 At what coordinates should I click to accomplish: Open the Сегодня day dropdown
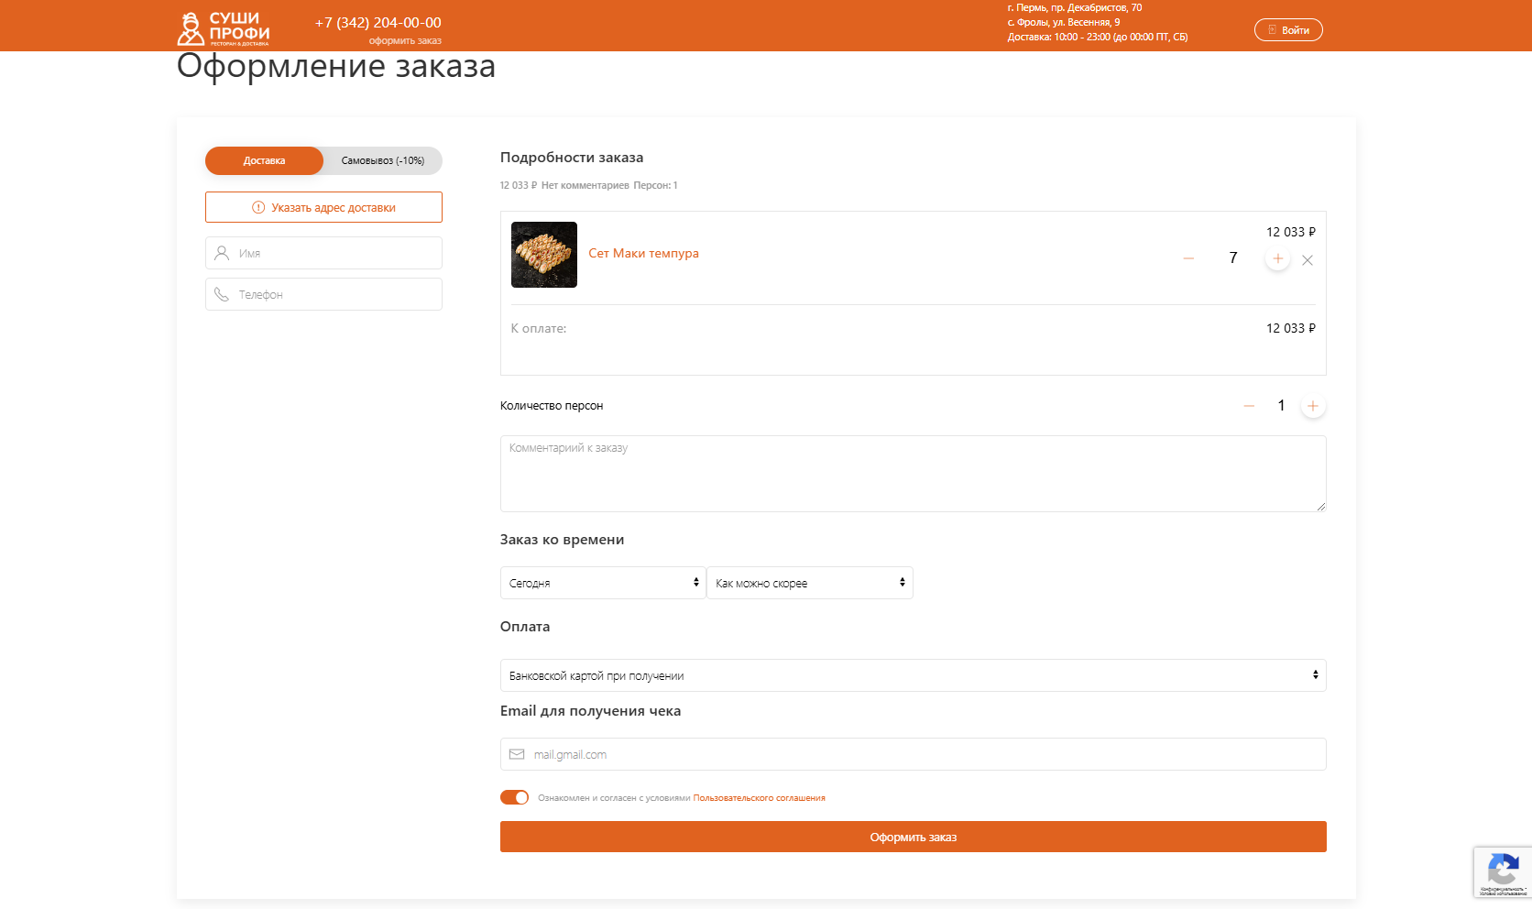pos(603,583)
